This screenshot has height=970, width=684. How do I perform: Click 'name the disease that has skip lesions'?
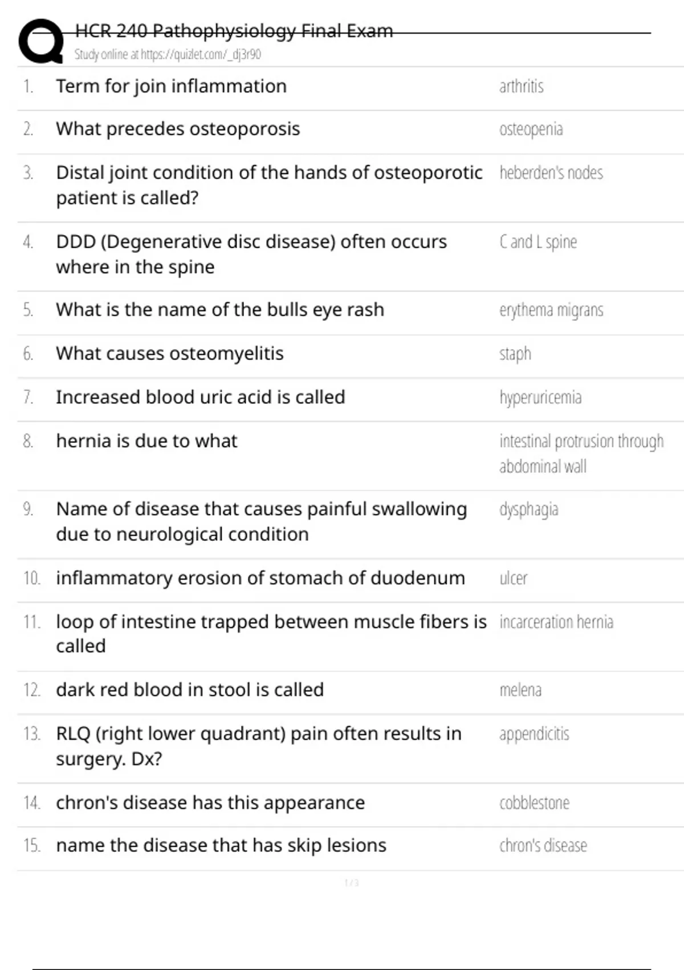click(221, 846)
